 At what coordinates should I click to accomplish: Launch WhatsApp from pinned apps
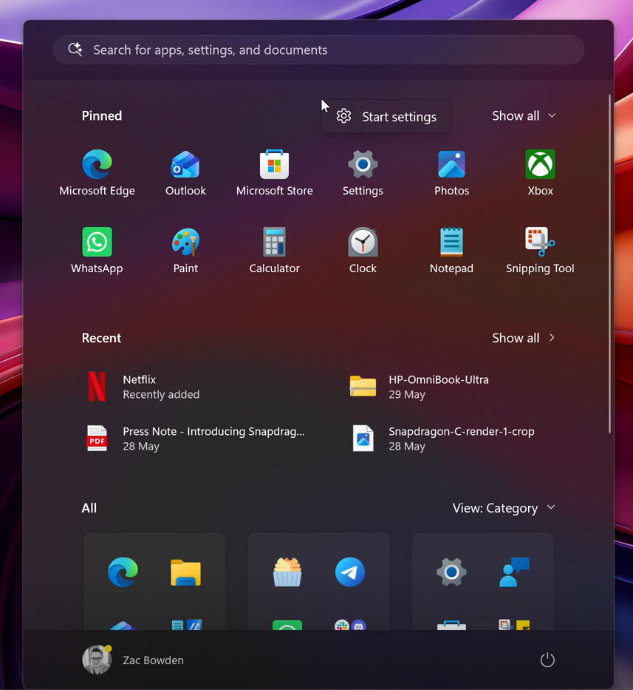click(97, 251)
